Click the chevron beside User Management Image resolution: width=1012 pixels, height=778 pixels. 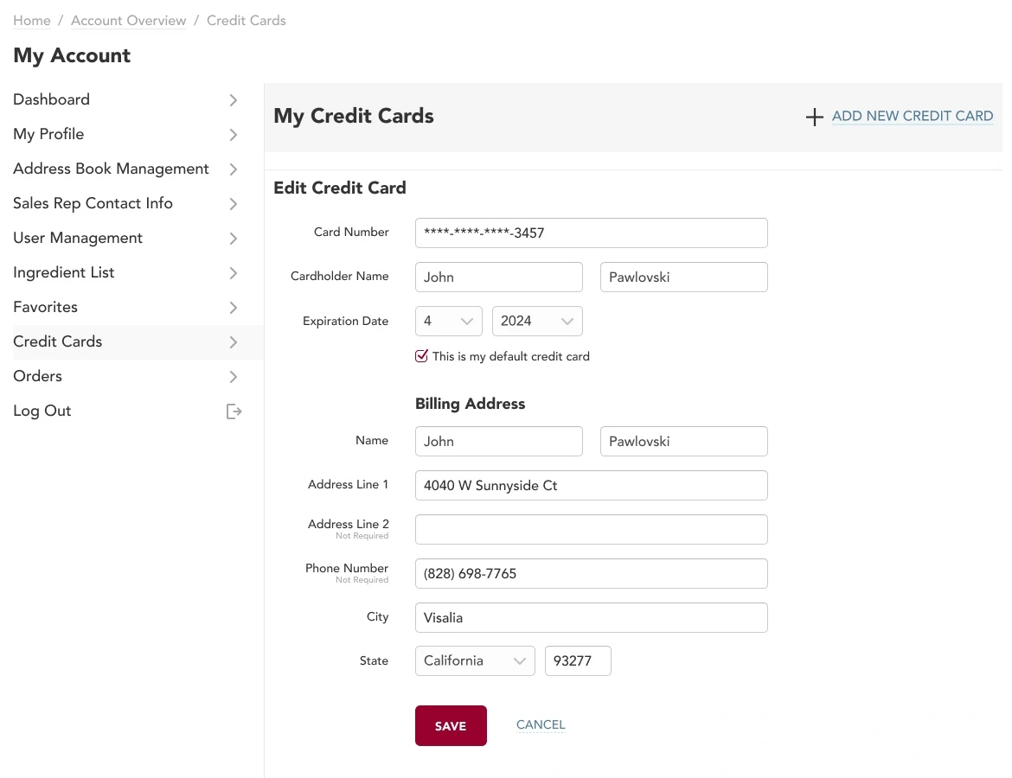(234, 239)
